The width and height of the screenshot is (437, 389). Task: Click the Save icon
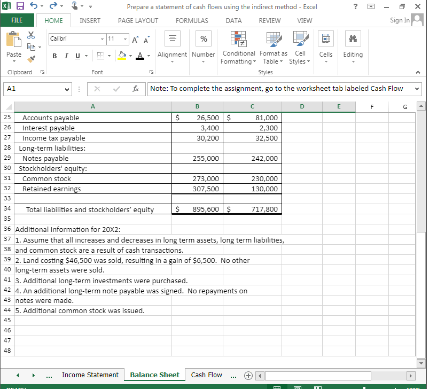pyautogui.click(x=19, y=5)
